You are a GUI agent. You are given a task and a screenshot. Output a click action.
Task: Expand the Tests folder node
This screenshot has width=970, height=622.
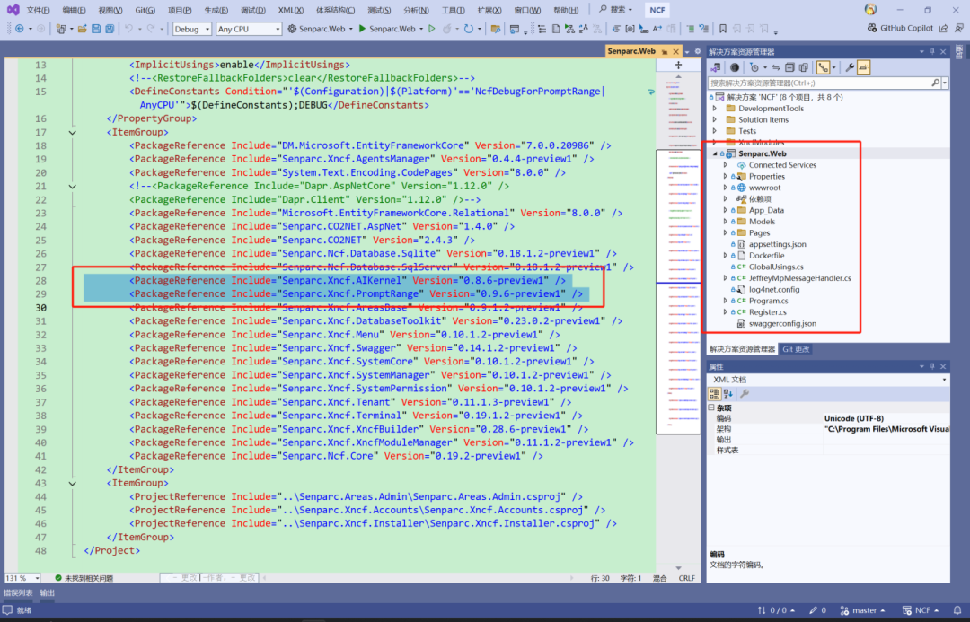pyautogui.click(x=715, y=130)
